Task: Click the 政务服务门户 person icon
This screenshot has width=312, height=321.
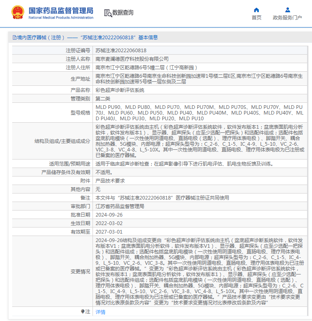Action: [x=287, y=10]
